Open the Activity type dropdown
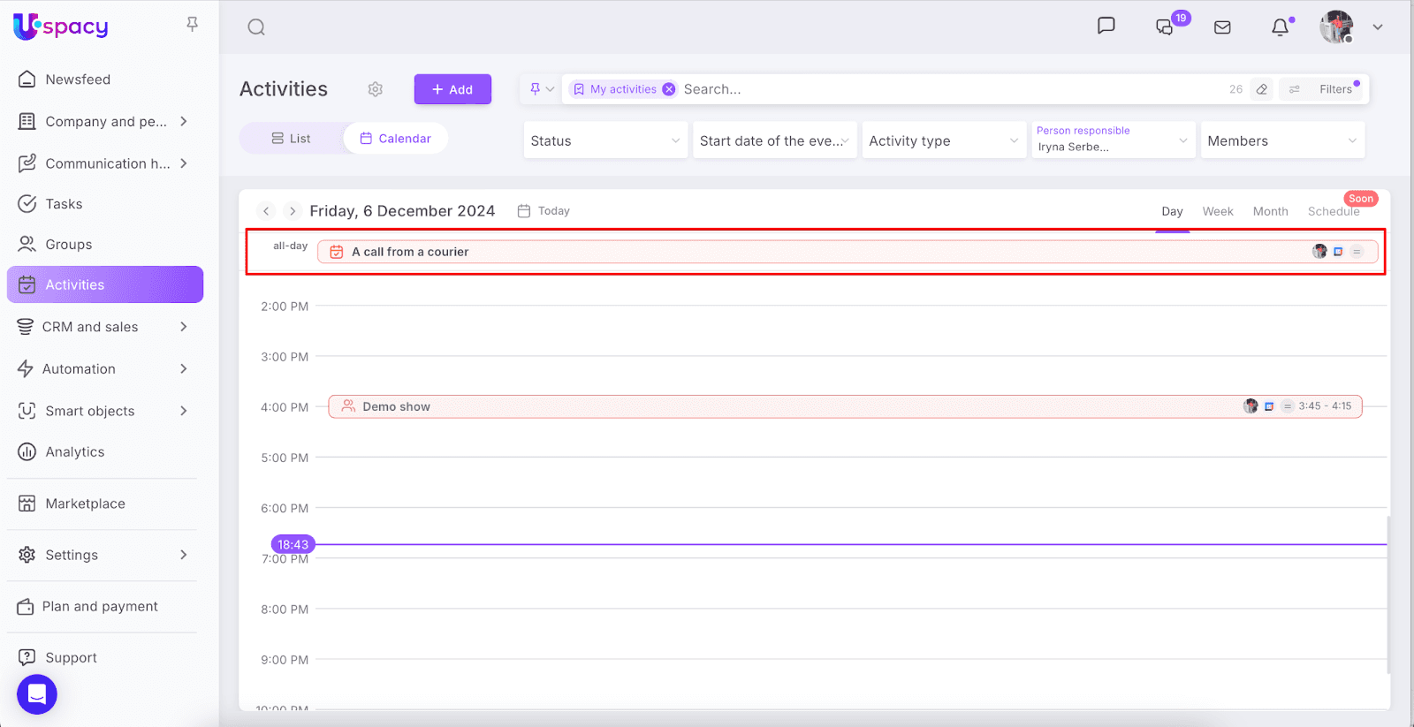The width and height of the screenshot is (1414, 727). point(943,140)
